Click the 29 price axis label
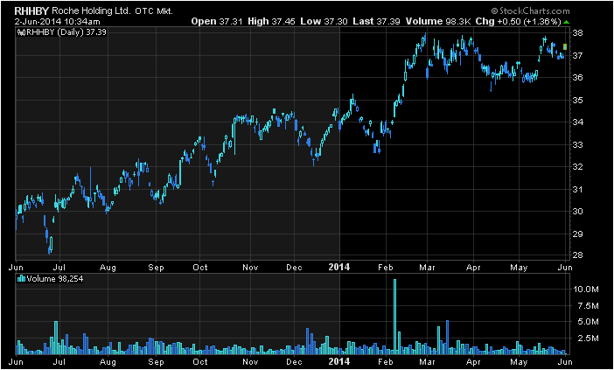Image resolution: width=614 pixels, height=370 pixels. [x=578, y=234]
